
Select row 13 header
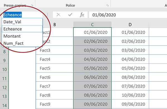point(4,96)
